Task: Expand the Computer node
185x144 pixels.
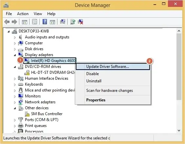Action: click(x=15, y=43)
